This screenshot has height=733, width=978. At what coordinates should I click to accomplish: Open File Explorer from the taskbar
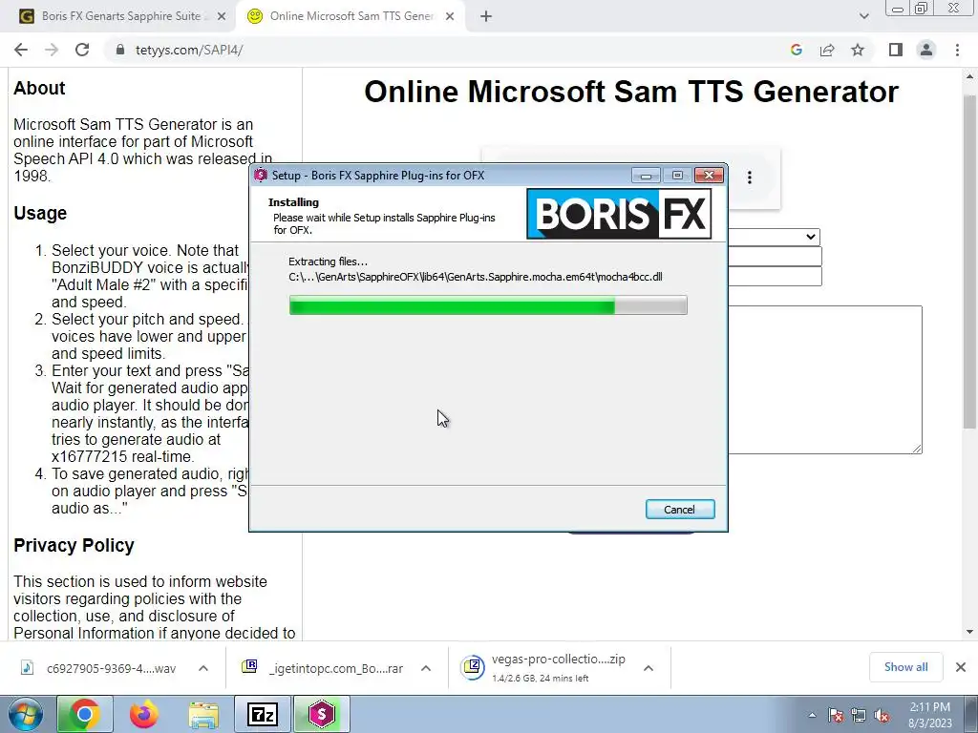coord(203,714)
